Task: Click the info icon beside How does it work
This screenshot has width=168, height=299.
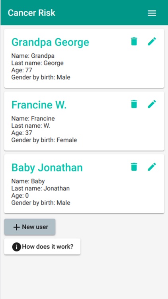Action: click(x=17, y=247)
